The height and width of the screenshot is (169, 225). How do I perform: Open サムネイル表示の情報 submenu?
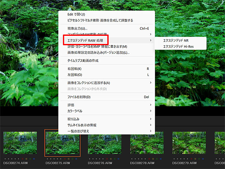point(82,125)
